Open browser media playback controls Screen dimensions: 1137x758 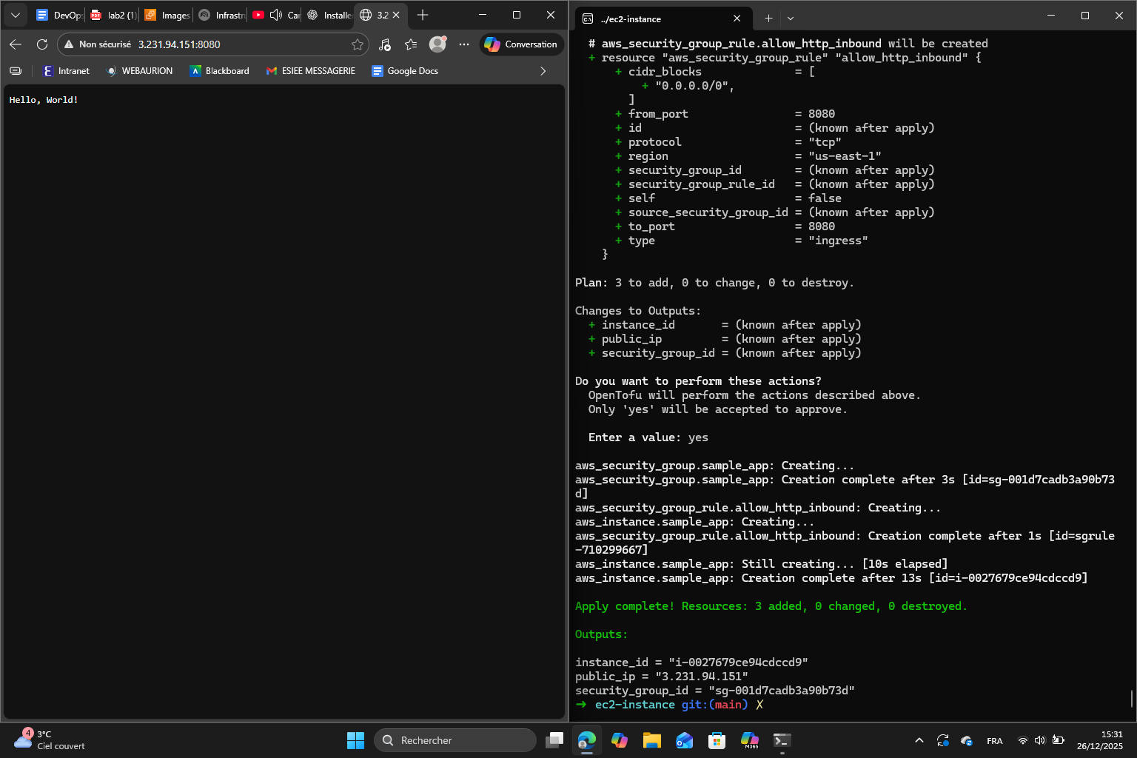[384, 44]
